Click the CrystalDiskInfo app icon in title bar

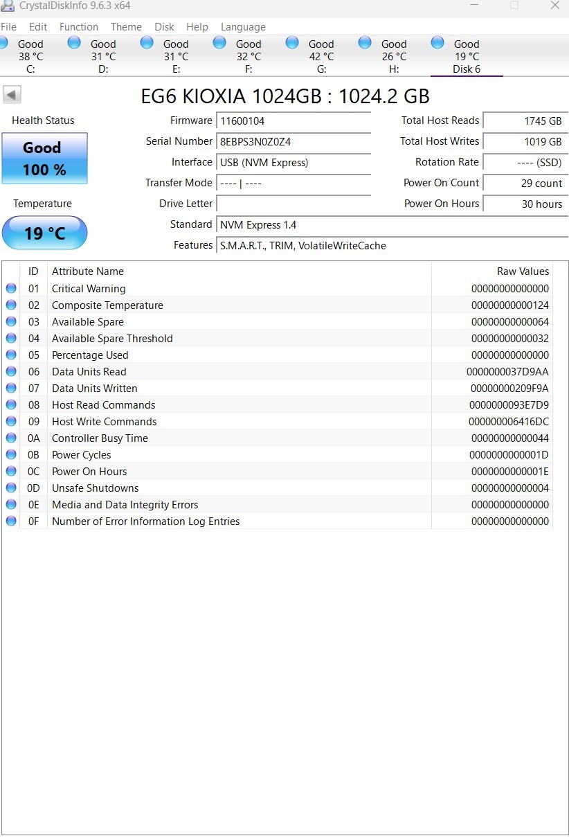(6, 6)
